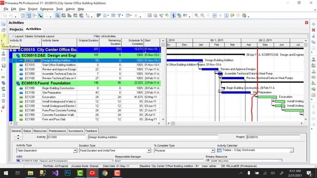Open the dropdown arrow beside Filter icon
317x178 pixels.
tap(122, 15)
